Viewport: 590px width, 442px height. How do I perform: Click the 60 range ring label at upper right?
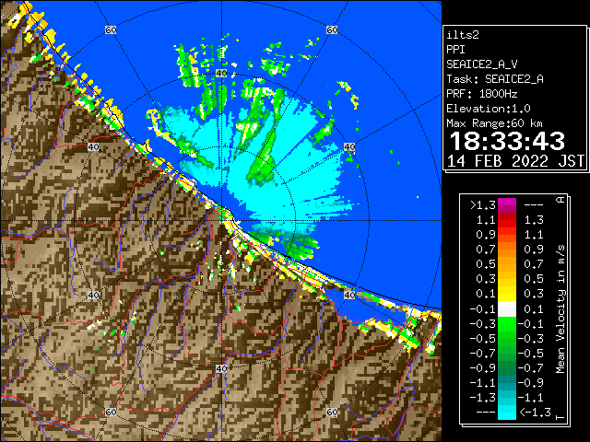[332, 29]
